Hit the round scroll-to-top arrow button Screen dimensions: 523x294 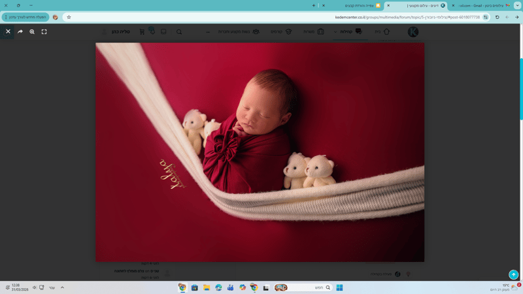point(513,274)
